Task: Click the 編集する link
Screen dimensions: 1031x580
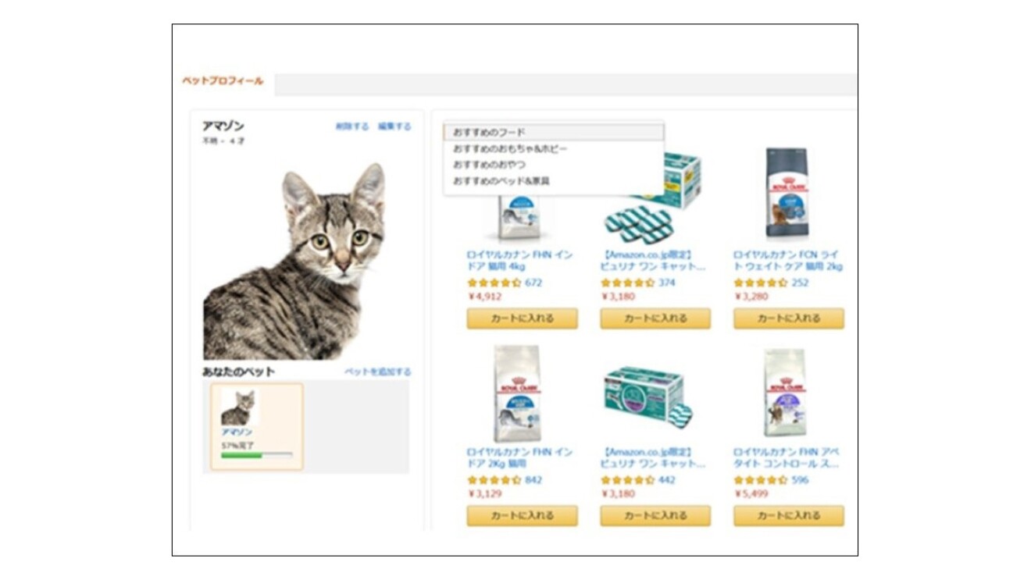Action: point(394,126)
